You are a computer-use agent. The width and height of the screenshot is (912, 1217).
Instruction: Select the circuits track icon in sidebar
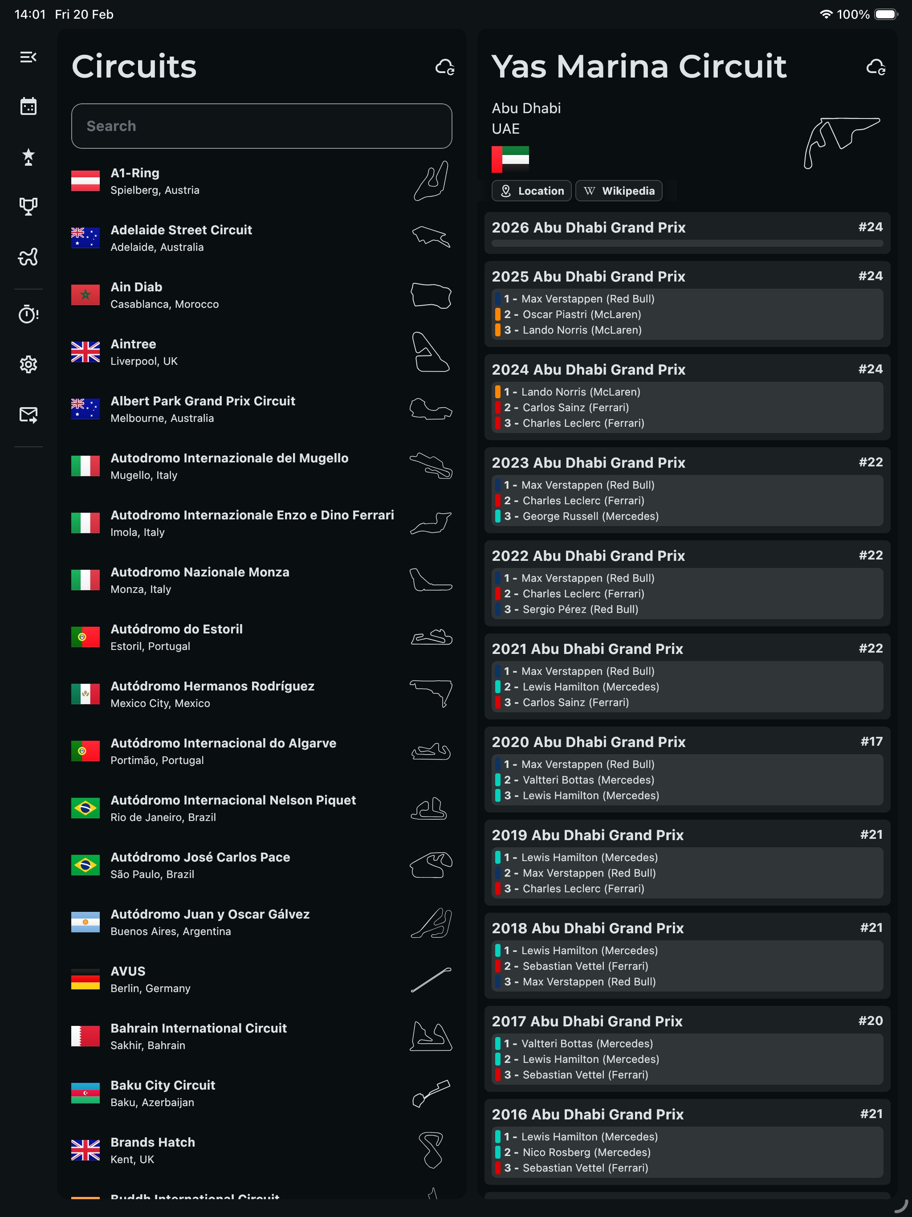coord(28,257)
